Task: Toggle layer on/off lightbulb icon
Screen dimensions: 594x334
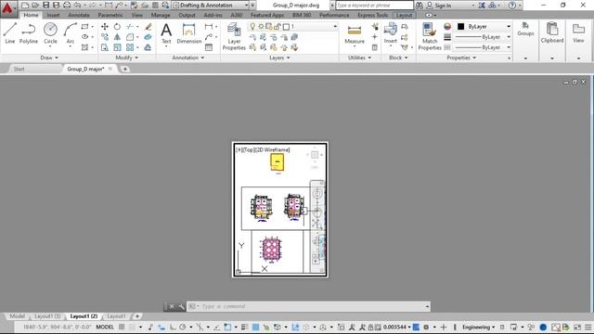Action: pyautogui.click(x=252, y=27)
